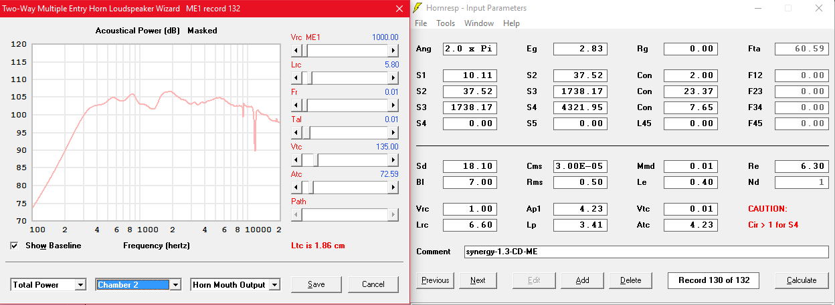Click the Ap1 value field
Screen dimensions: 835x305
[580, 209]
